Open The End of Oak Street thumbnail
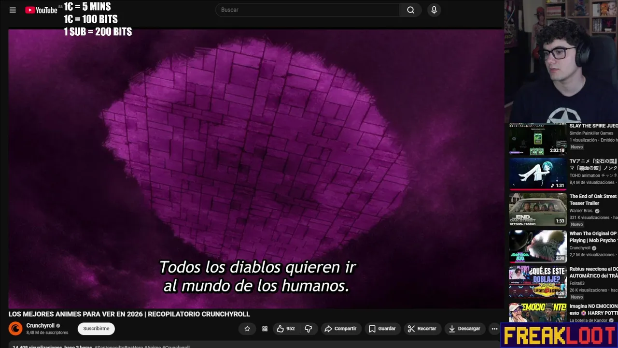Screen dimensions: 618x348 537,209
